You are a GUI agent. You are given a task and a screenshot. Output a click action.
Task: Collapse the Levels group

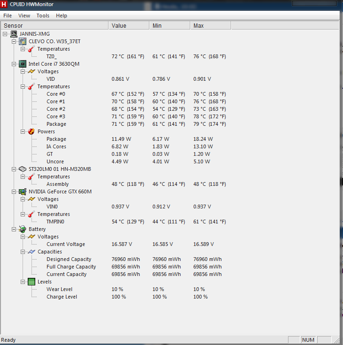pyautogui.click(x=23, y=282)
